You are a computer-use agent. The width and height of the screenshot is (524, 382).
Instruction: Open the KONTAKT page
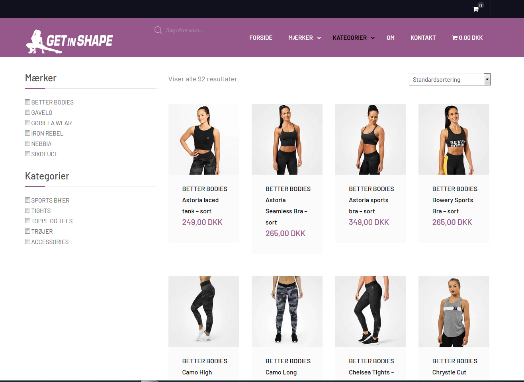click(x=423, y=38)
